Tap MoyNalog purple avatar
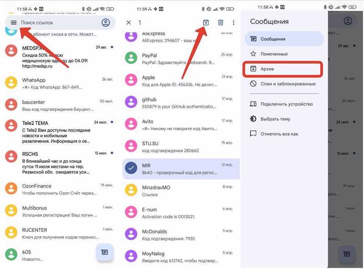The height and width of the screenshot is (269, 364). click(131, 256)
